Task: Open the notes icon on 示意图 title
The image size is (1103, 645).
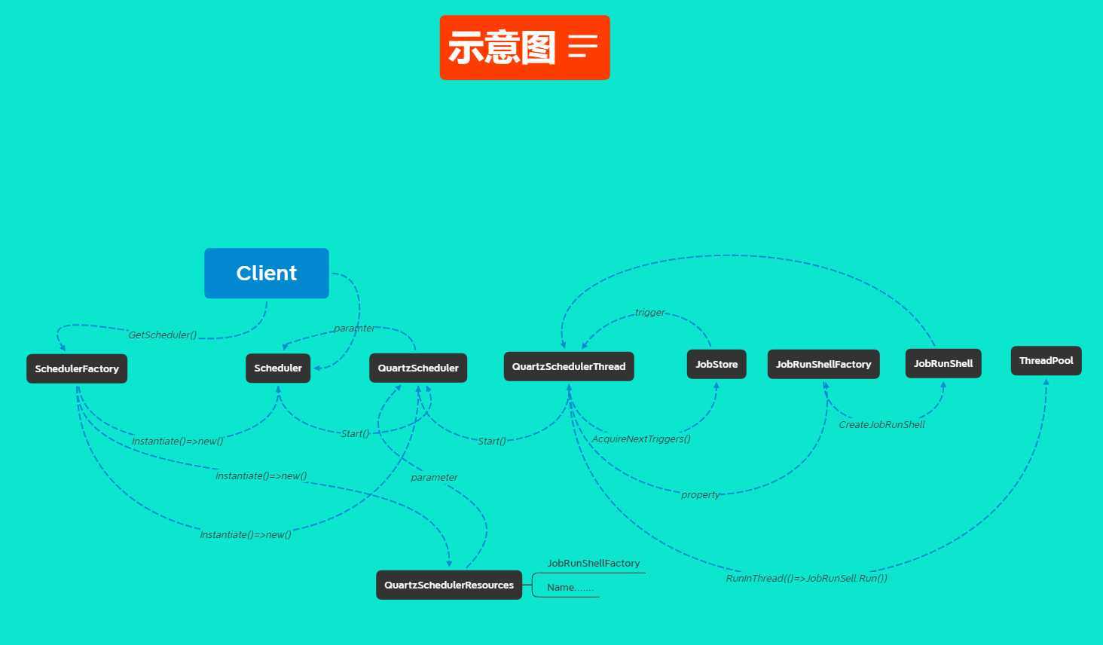Action: click(583, 47)
